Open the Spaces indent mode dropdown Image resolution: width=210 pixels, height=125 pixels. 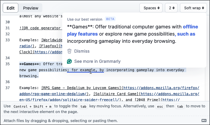click(x=151, y=8)
